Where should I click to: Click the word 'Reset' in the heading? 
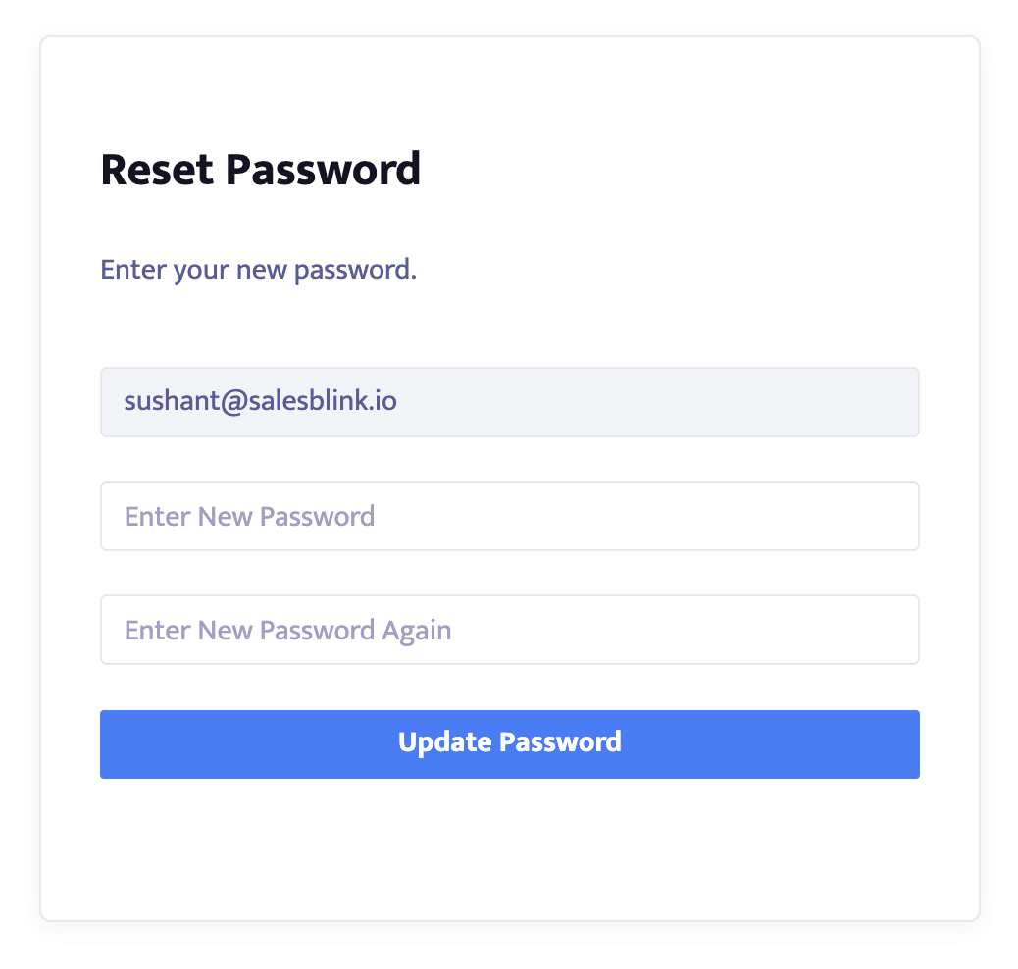coord(157,170)
